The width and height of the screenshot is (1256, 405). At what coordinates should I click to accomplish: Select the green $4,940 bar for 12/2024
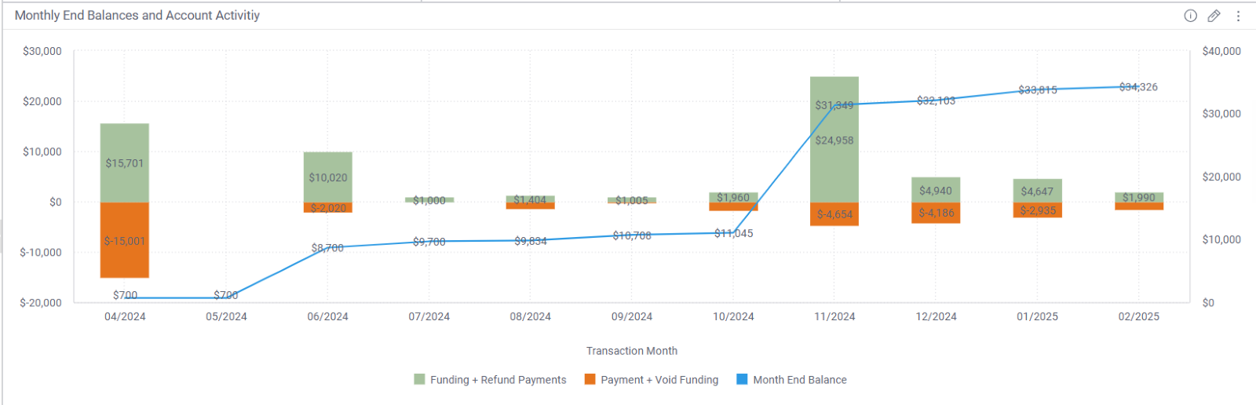click(936, 190)
